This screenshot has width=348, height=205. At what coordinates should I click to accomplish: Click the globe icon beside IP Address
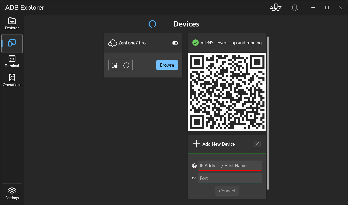(x=194, y=166)
